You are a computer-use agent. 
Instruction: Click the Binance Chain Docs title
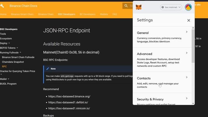click(23, 6)
